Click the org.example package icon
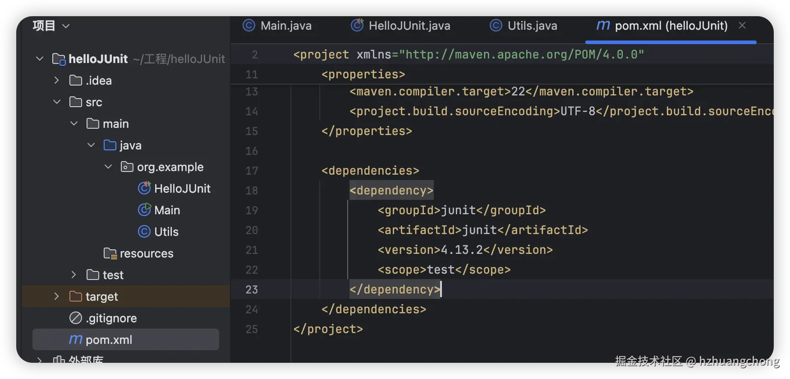790x379 pixels. [x=127, y=167]
